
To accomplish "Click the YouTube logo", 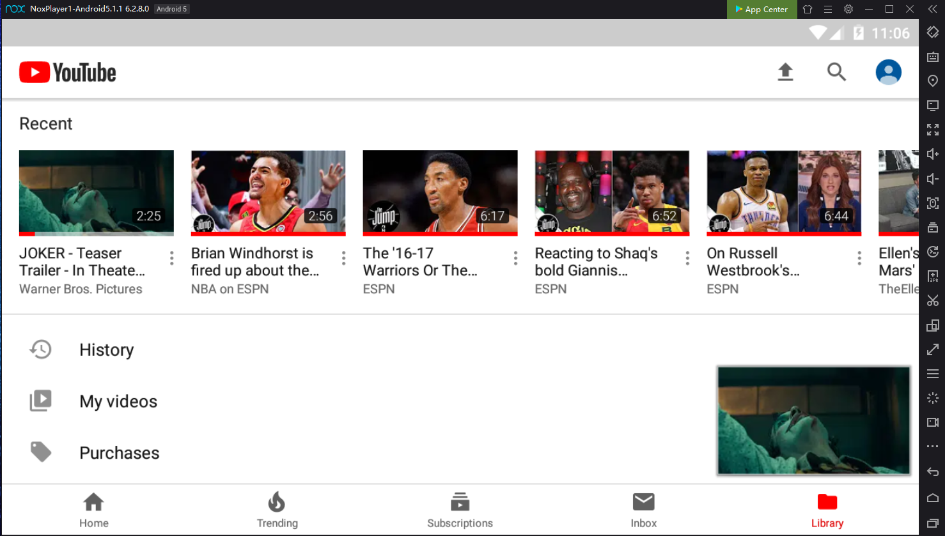I will click(68, 72).
